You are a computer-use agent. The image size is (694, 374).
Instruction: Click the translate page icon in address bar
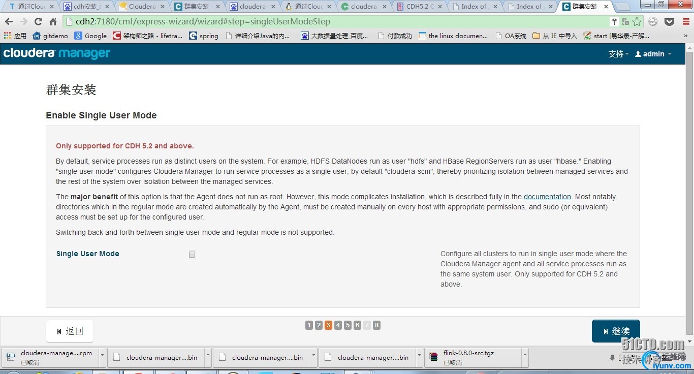[x=625, y=22]
